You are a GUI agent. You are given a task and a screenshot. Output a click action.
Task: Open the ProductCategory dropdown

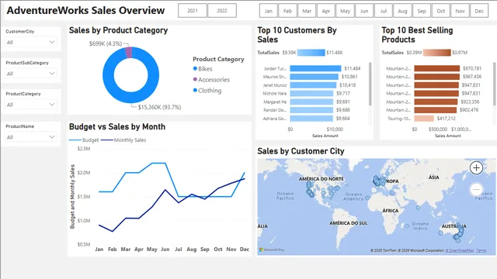(31, 105)
